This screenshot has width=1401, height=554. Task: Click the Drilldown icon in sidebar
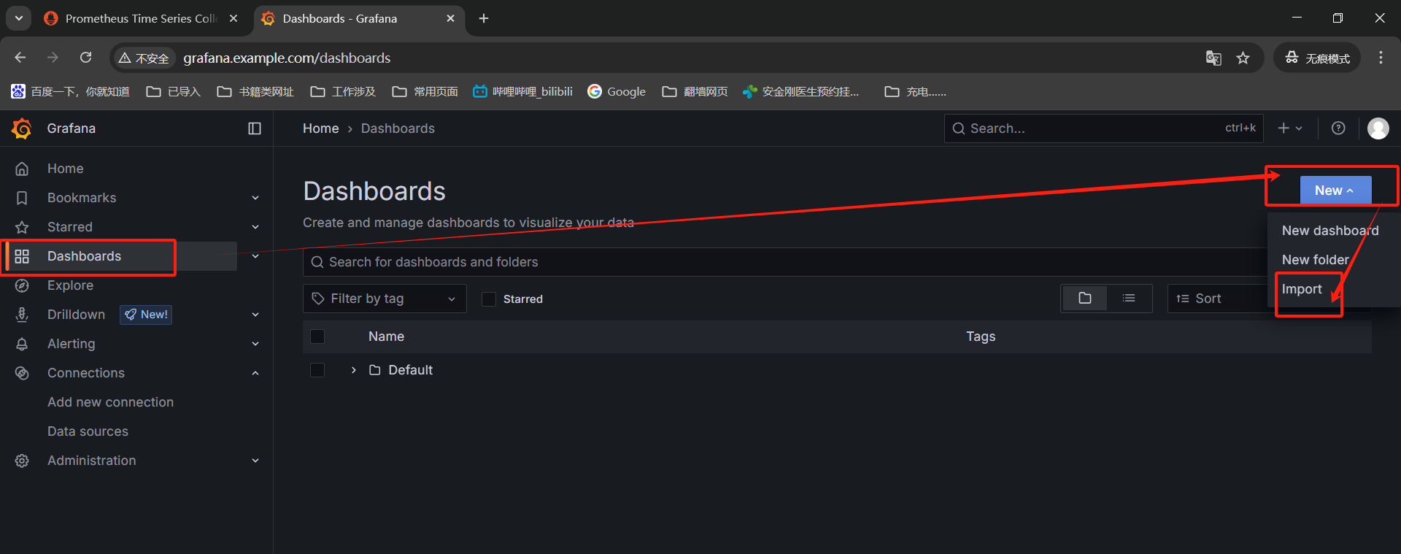(22, 315)
